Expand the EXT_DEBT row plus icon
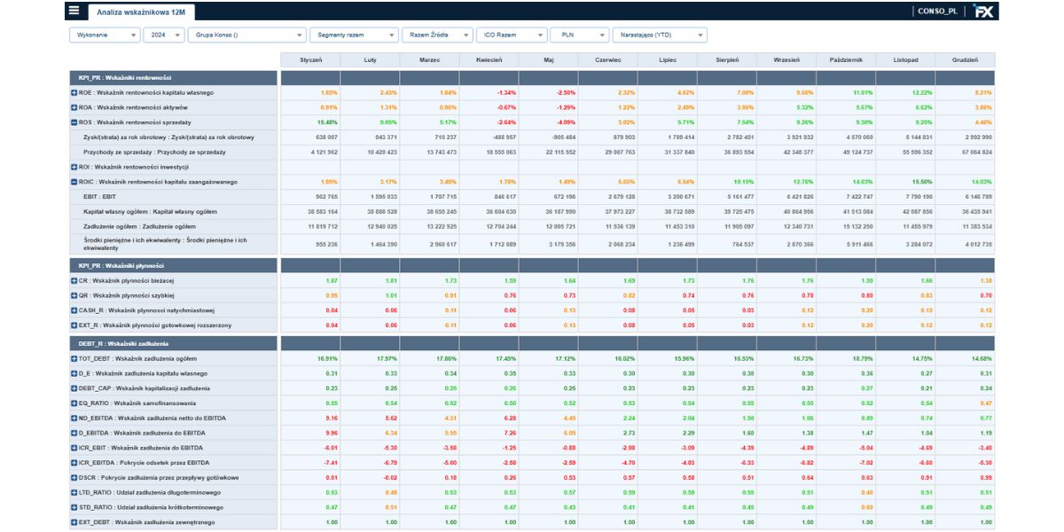The width and height of the screenshot is (1064, 532). point(74,522)
